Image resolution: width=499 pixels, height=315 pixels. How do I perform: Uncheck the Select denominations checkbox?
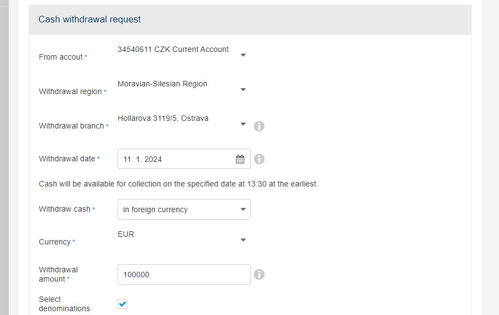123,304
